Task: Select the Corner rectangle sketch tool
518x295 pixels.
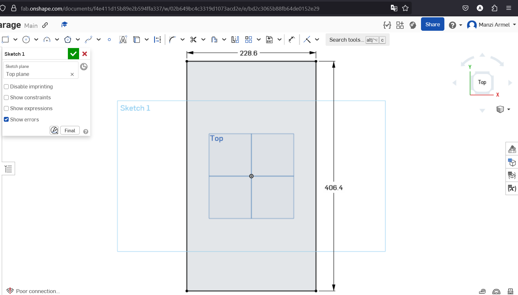Action: pos(5,39)
